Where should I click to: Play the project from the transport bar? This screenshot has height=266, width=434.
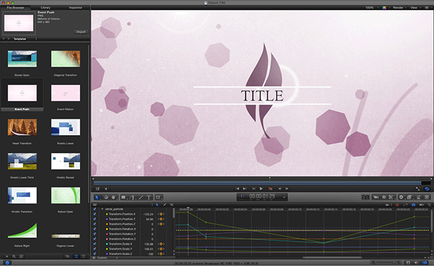261,189
